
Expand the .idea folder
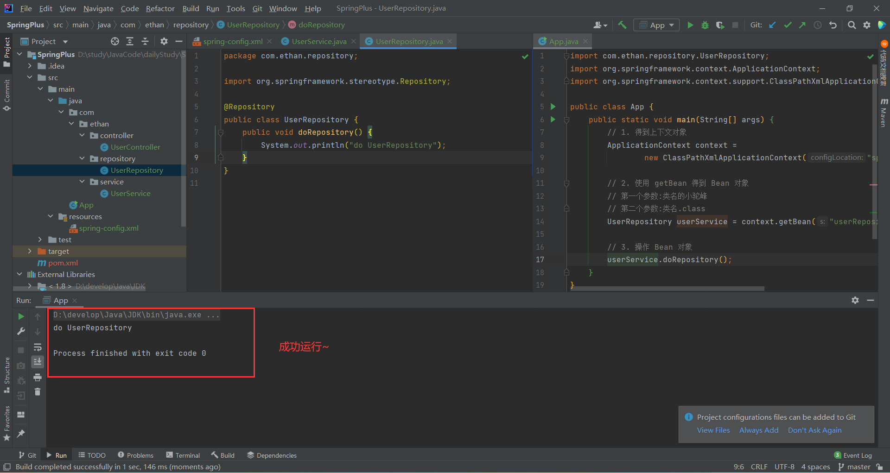coord(30,66)
